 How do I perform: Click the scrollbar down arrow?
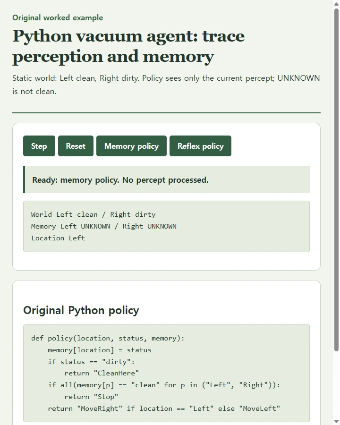coord(336,422)
